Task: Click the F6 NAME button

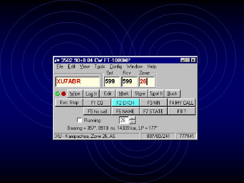Action: pyautogui.click(x=125, y=111)
